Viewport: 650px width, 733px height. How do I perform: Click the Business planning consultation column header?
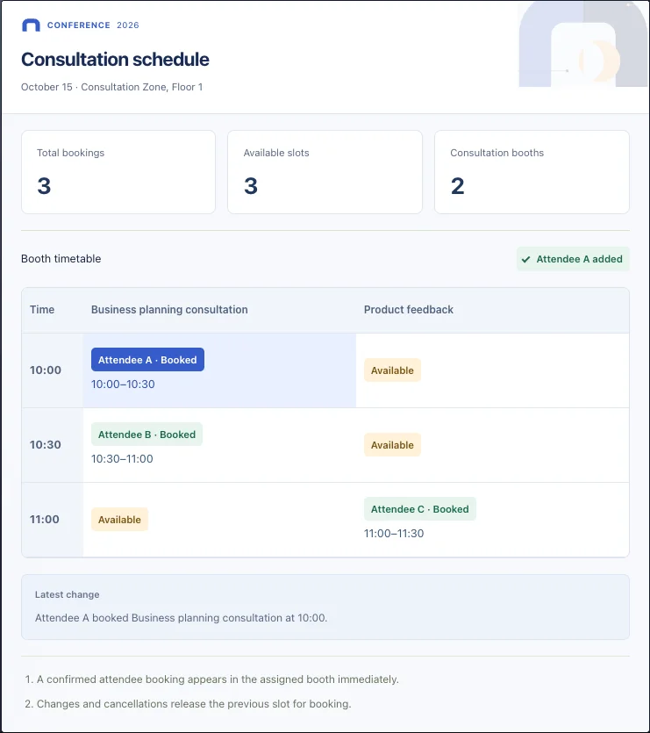click(169, 310)
